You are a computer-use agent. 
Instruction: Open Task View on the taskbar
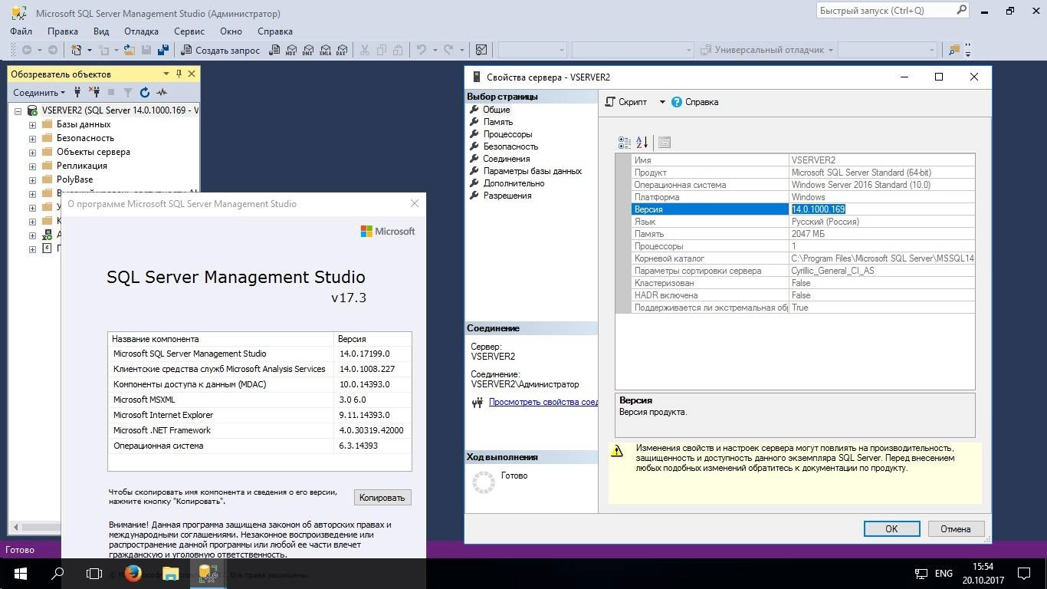tap(94, 573)
